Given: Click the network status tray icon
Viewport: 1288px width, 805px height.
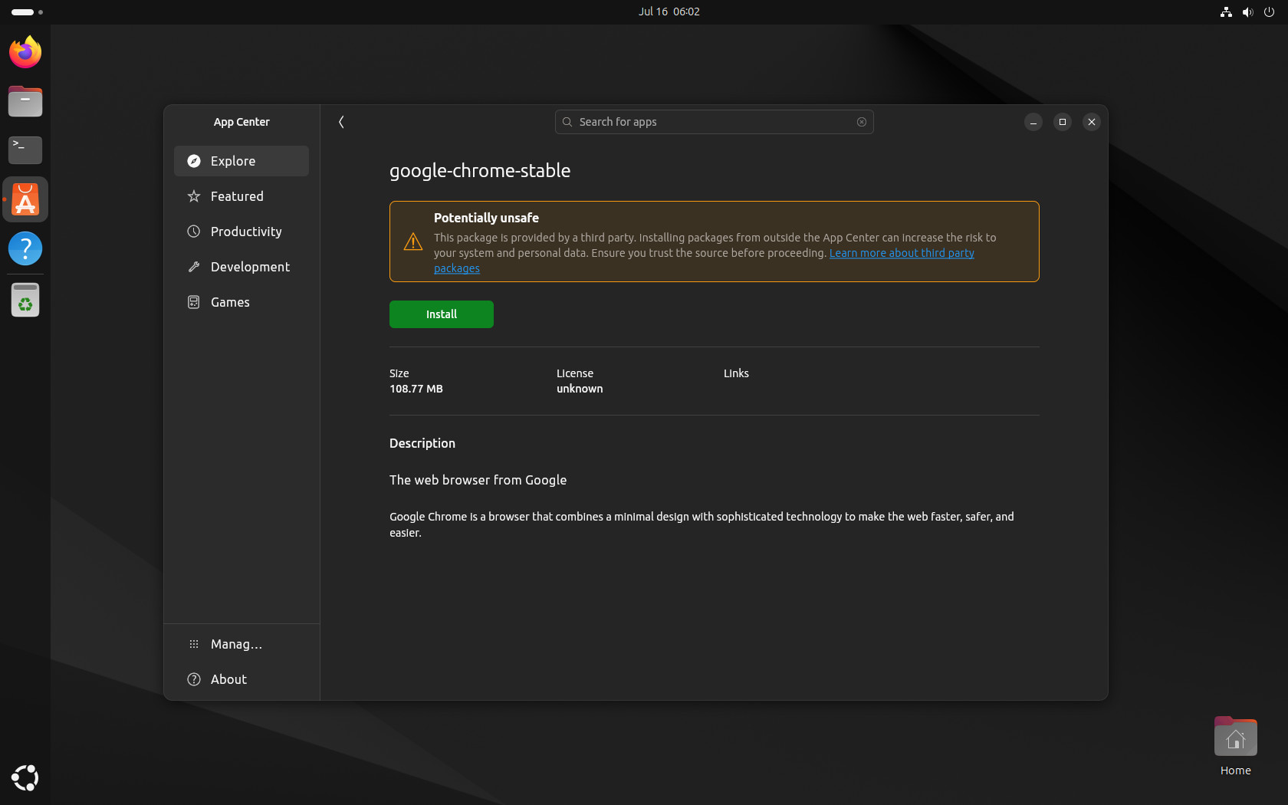Looking at the screenshot, I should click(x=1226, y=11).
